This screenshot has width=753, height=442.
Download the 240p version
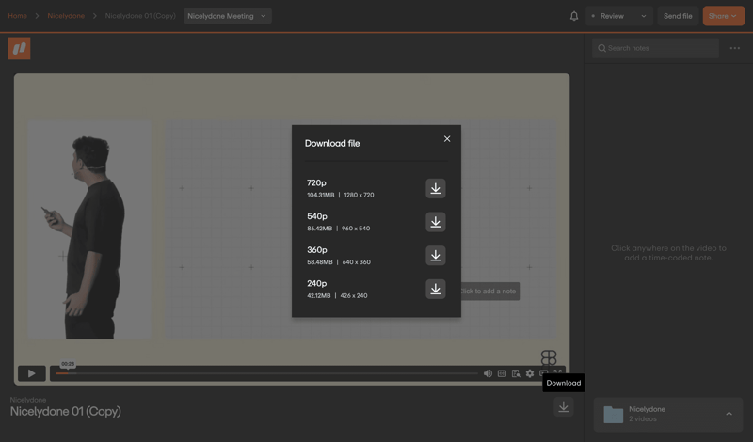(x=435, y=290)
